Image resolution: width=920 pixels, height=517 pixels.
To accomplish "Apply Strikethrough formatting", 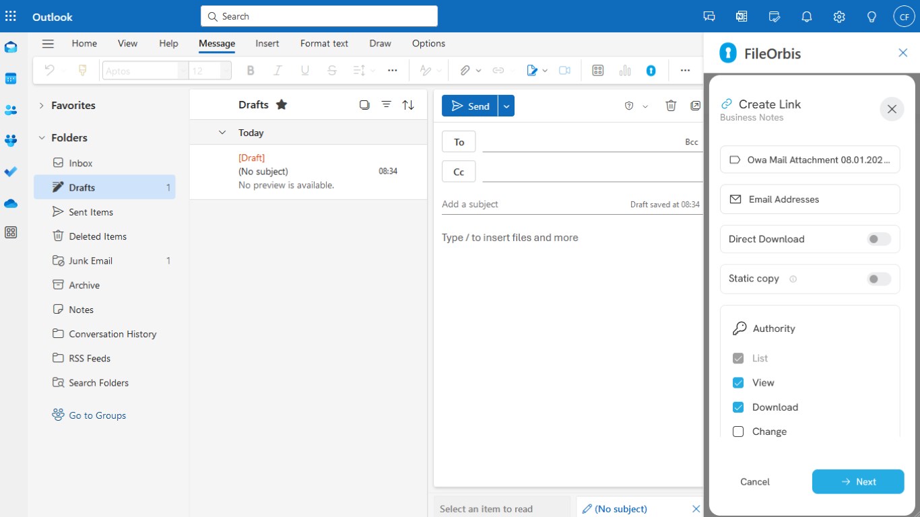I will pos(331,70).
